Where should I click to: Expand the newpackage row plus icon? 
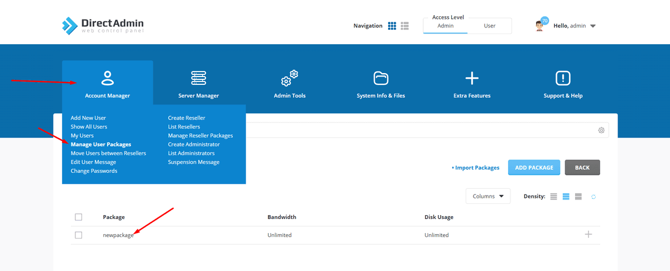(x=588, y=235)
